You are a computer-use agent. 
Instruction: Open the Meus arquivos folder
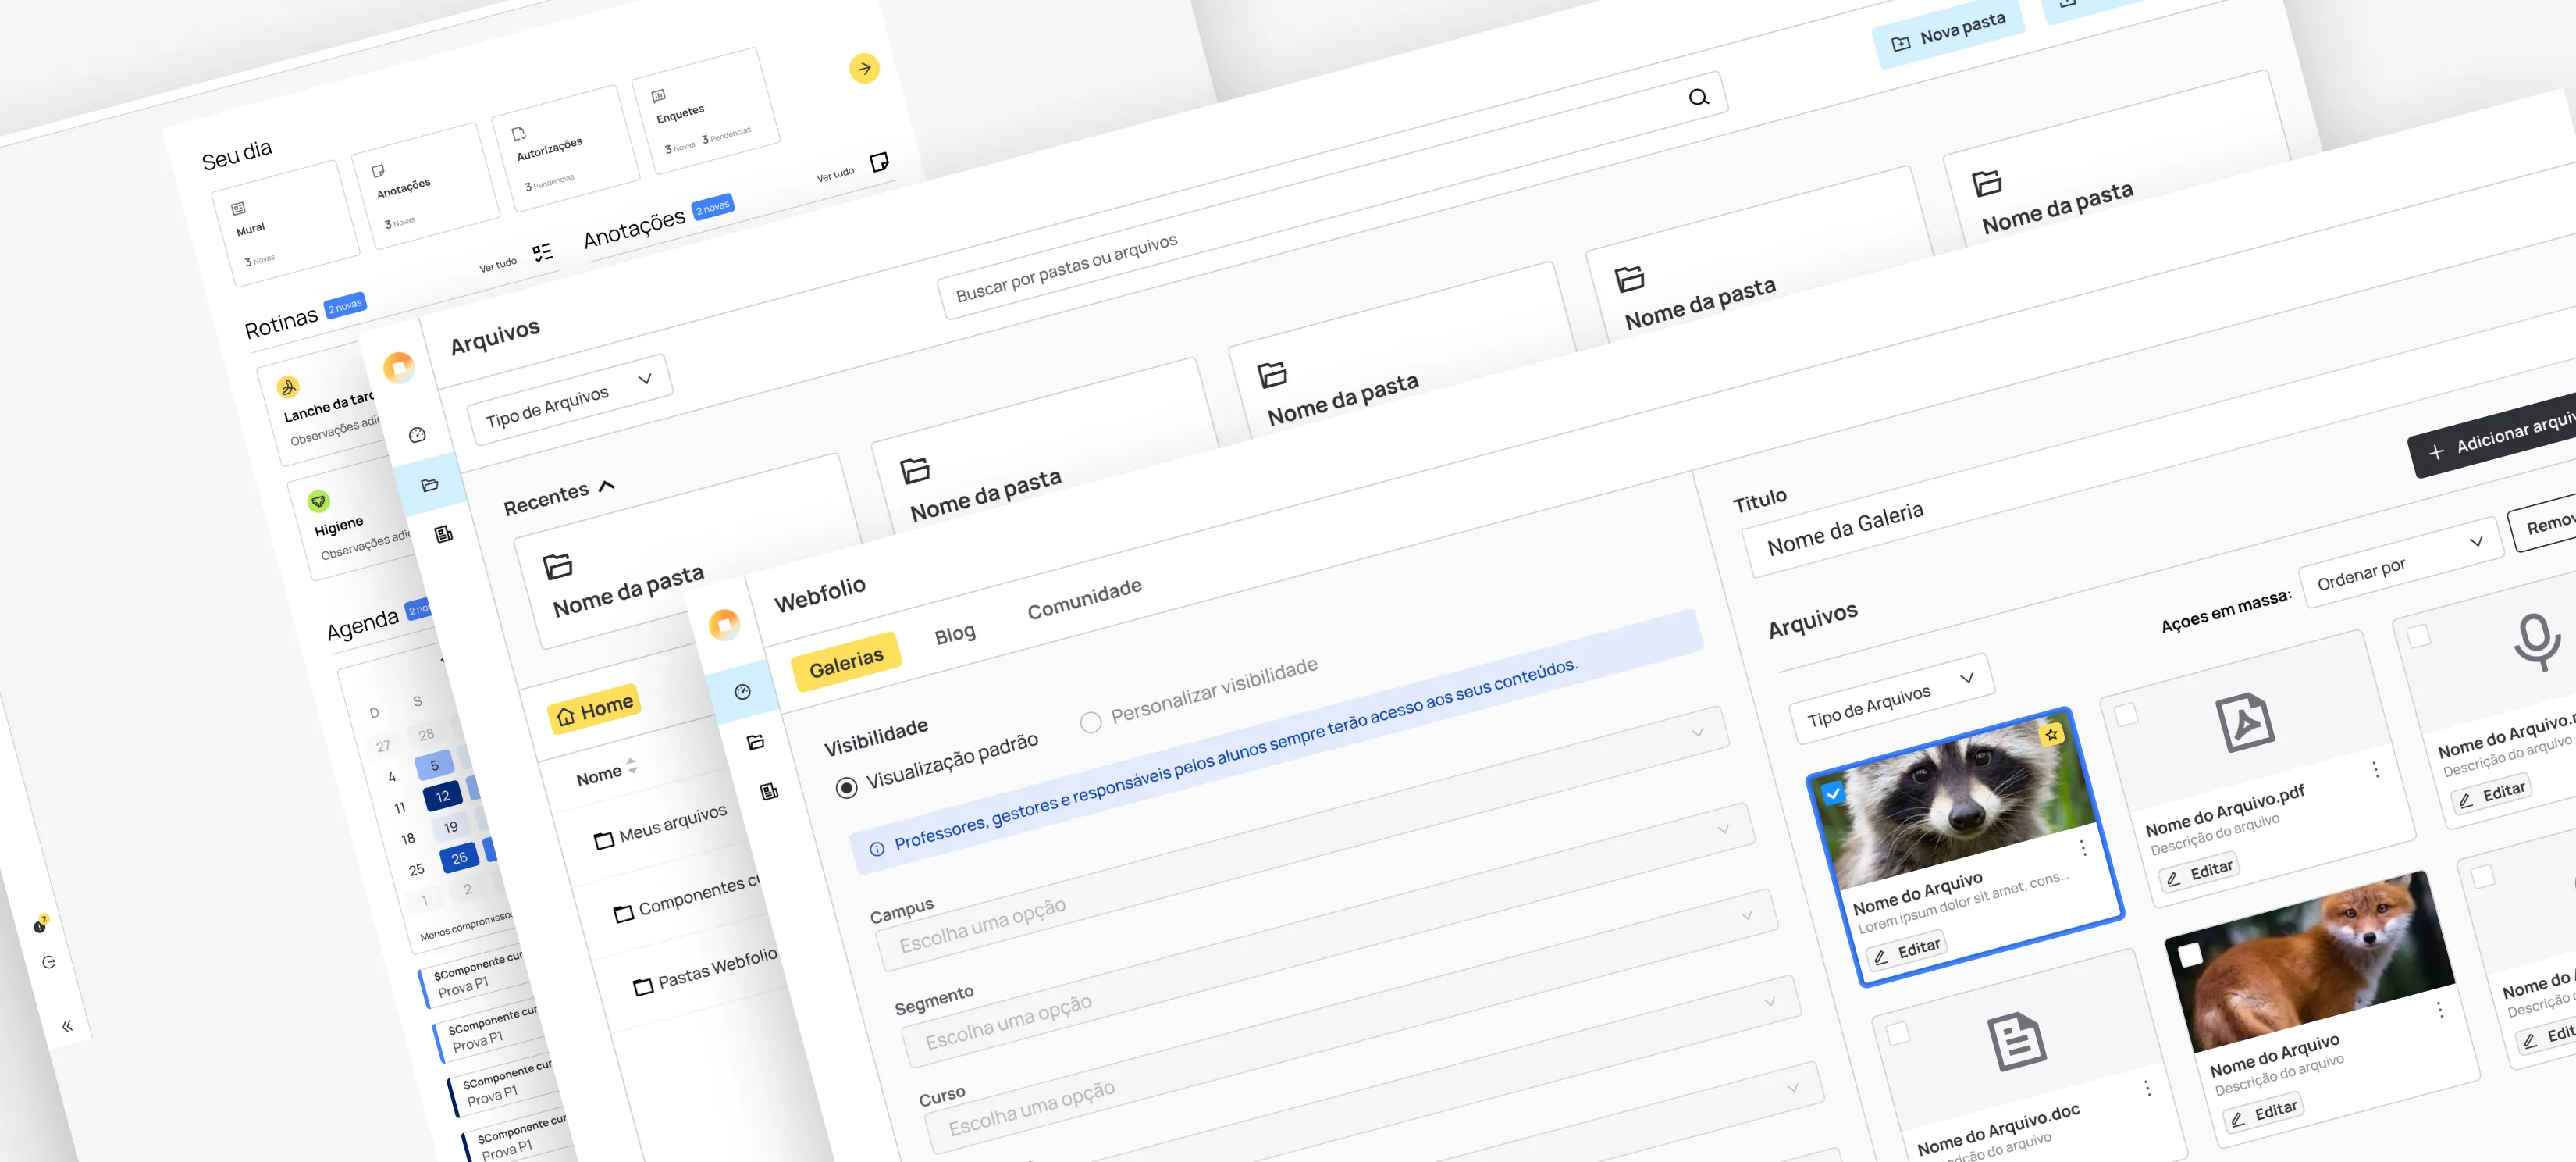pyautogui.click(x=660, y=826)
